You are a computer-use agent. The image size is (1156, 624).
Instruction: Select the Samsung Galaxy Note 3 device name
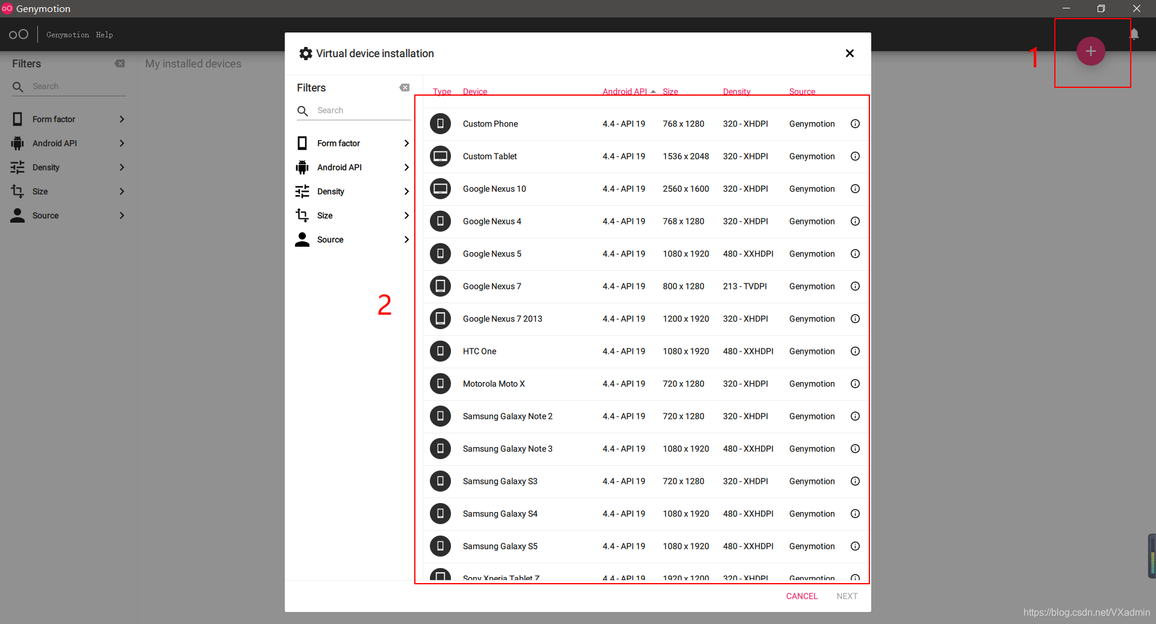tap(508, 449)
